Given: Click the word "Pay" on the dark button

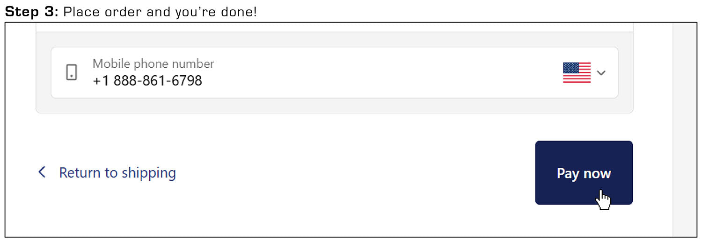Looking at the screenshot, I should 567,173.
